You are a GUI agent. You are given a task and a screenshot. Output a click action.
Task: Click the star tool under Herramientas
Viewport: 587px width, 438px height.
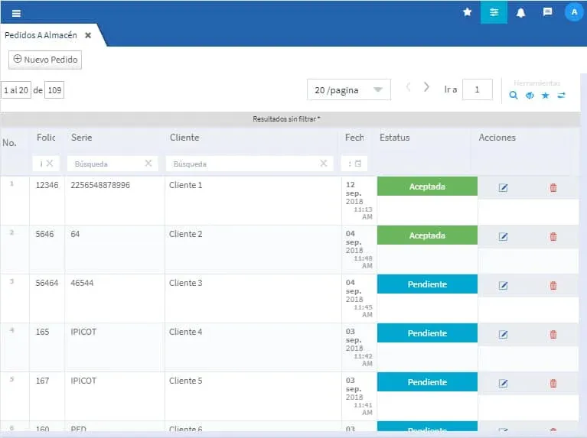tap(546, 96)
